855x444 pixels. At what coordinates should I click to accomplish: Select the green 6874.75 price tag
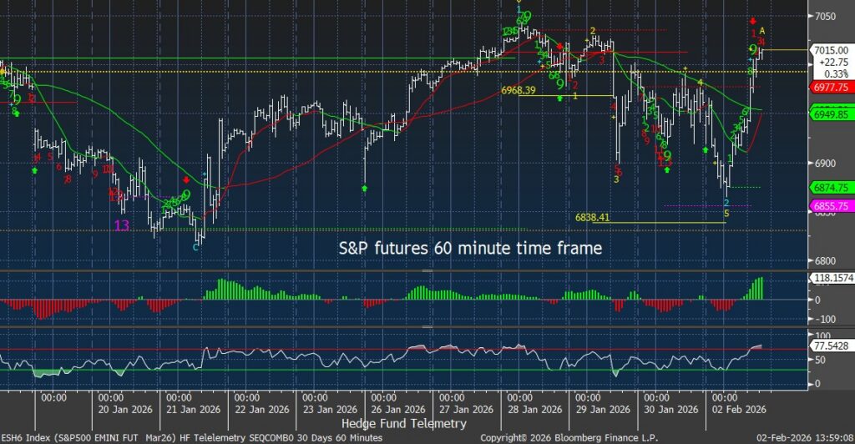tap(830, 188)
